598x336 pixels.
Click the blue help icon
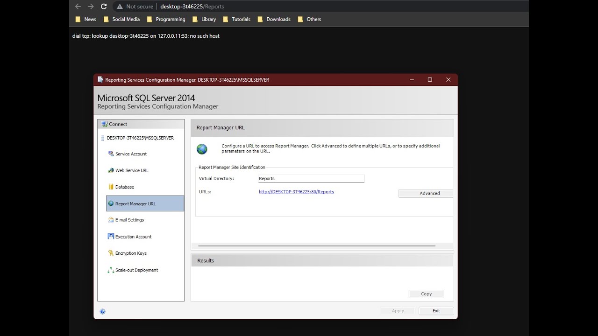[x=102, y=312]
